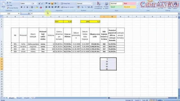Viewport: 180px width, 101px height.
Task: Apply the yellow Fill Color
Action: click(x=37, y=7)
